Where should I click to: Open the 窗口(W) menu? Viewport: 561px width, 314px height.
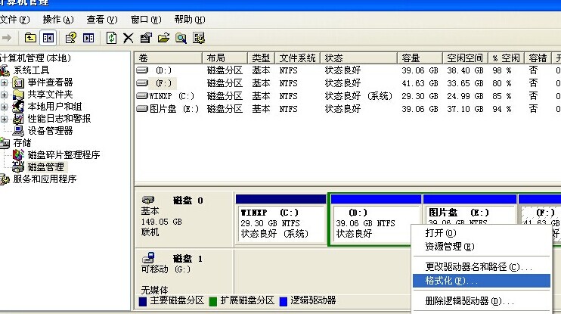(x=146, y=20)
